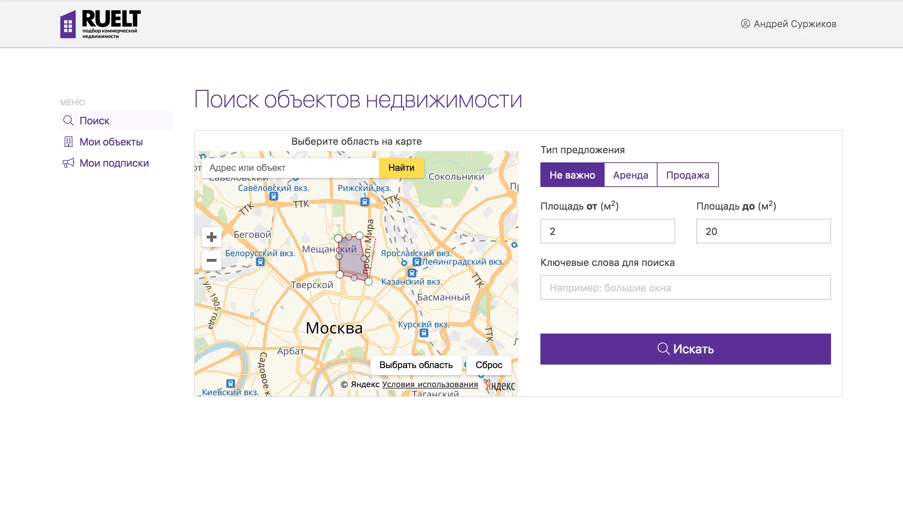Click the Найти search button on the map
The height and width of the screenshot is (509, 903).
(401, 168)
